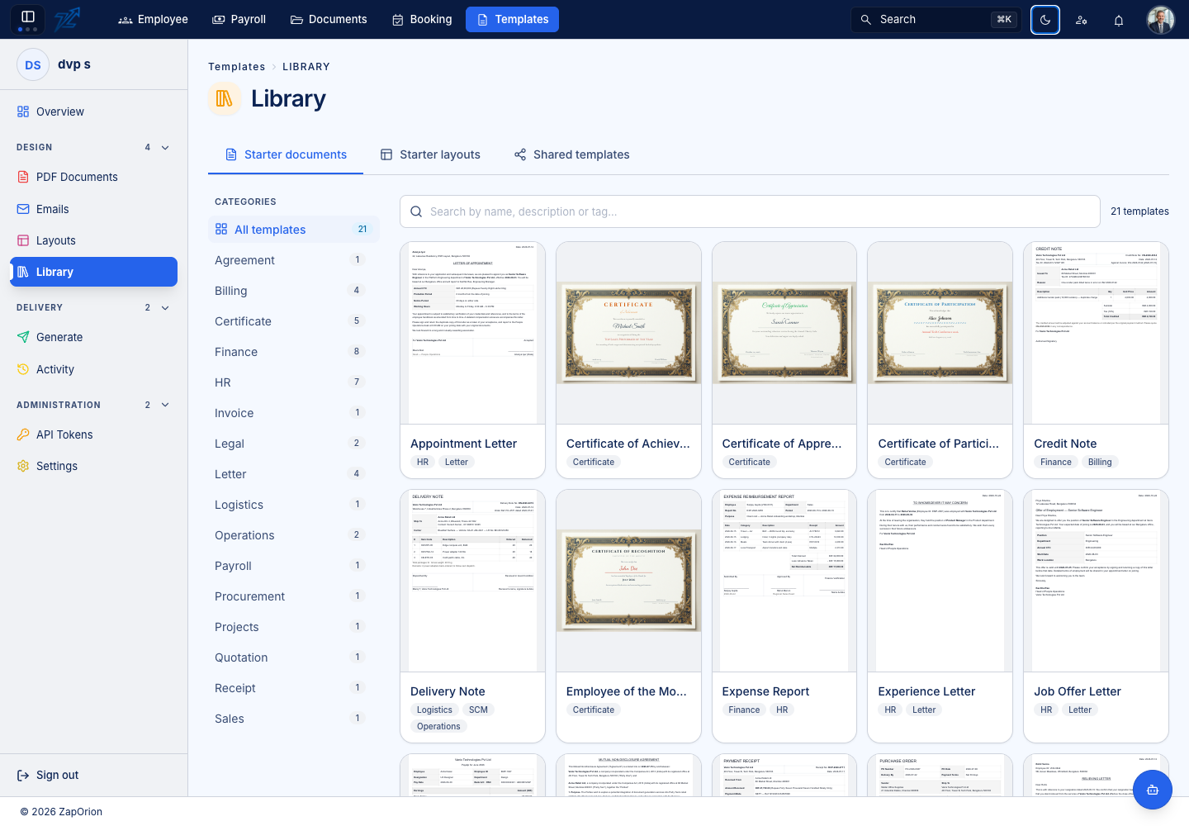The height and width of the screenshot is (826, 1189).
Task: Open the Employee menu
Action: (x=153, y=19)
